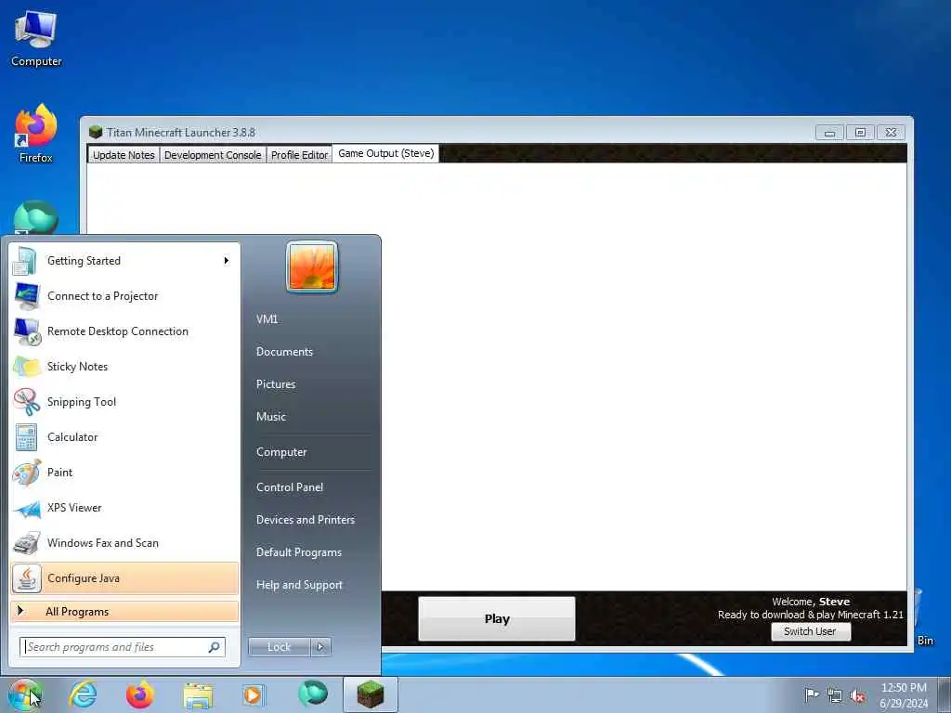Minimize the Titan Minecraft Launcher window
Viewport: 951px width, 713px height.
(x=829, y=132)
